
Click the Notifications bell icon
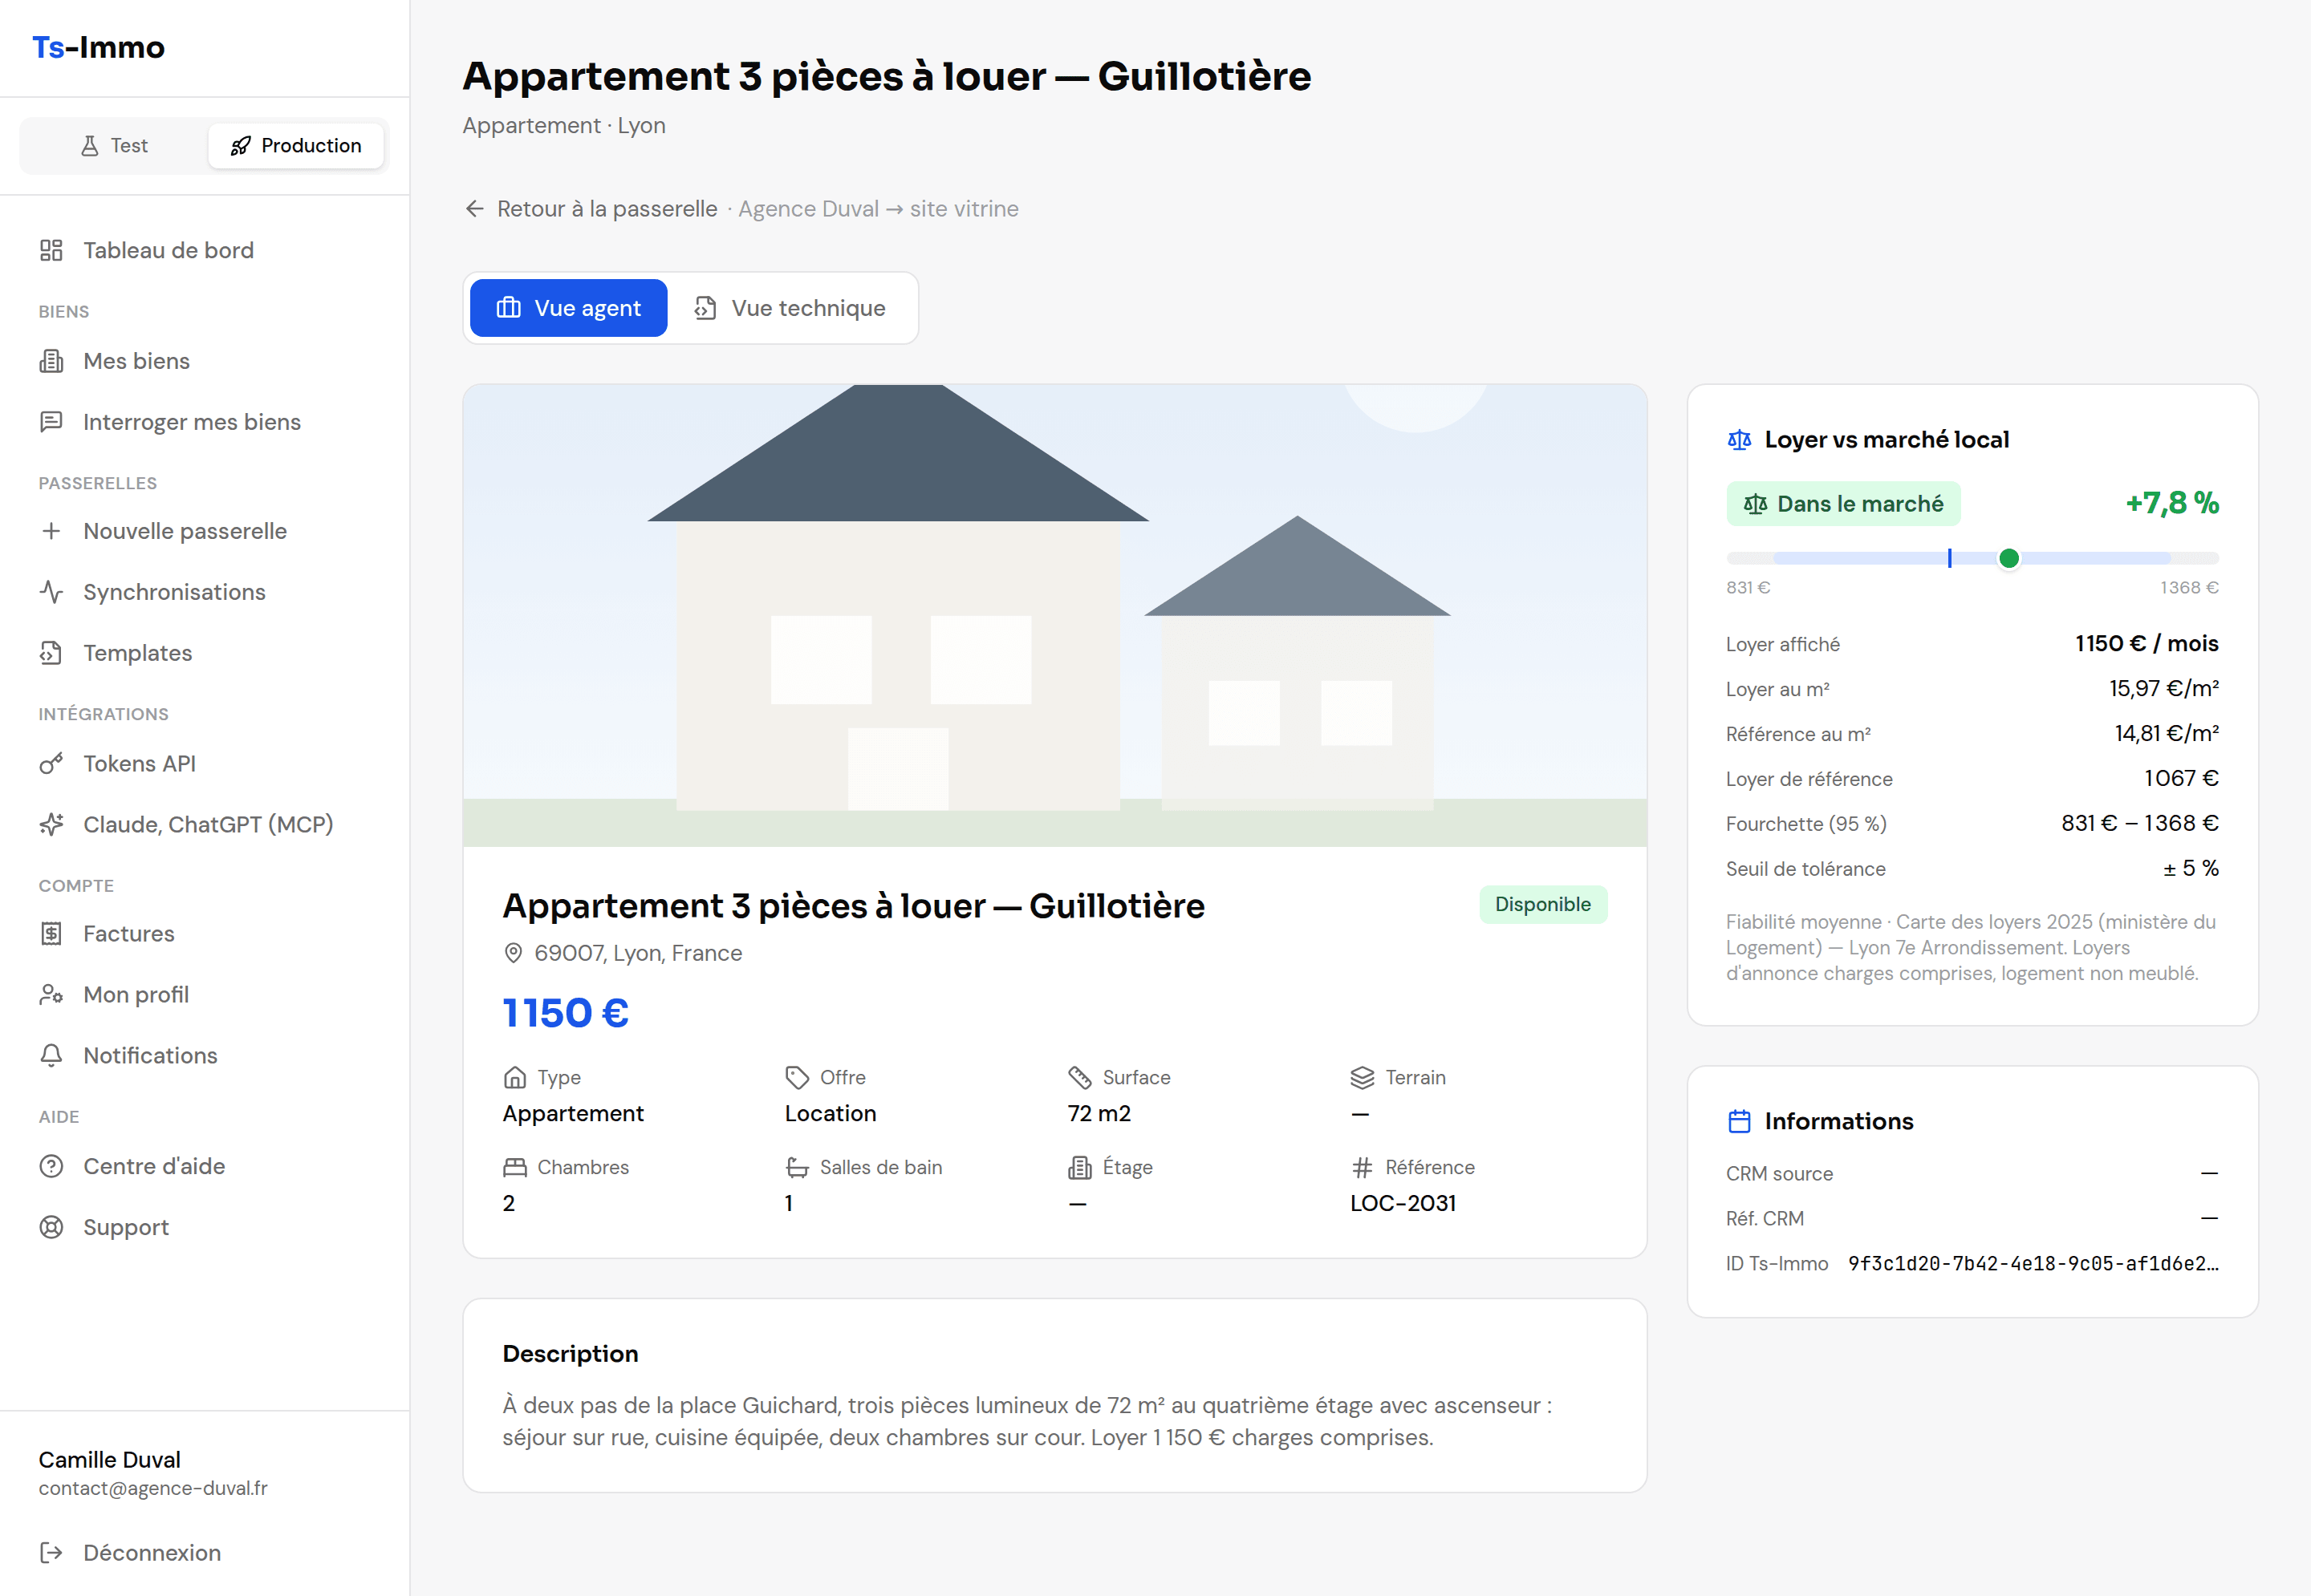[51, 1056]
